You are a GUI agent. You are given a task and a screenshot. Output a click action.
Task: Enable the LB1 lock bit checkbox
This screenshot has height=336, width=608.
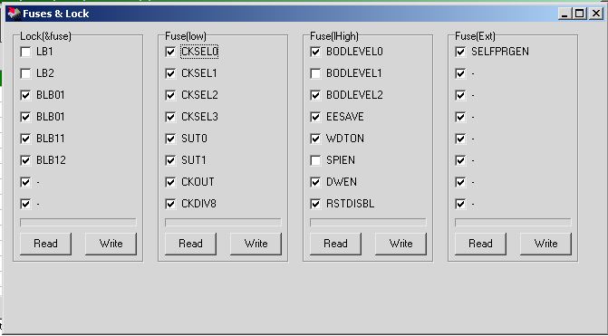pos(25,52)
